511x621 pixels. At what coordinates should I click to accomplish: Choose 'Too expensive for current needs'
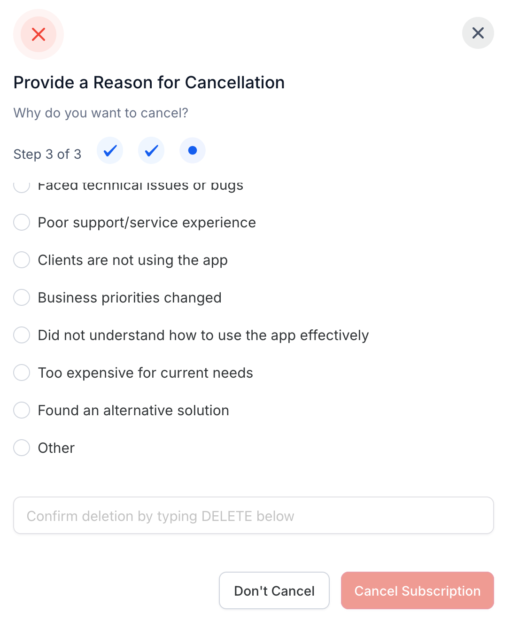pos(22,373)
